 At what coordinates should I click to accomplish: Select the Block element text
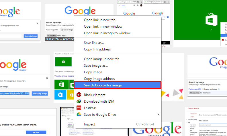(x=95, y=95)
